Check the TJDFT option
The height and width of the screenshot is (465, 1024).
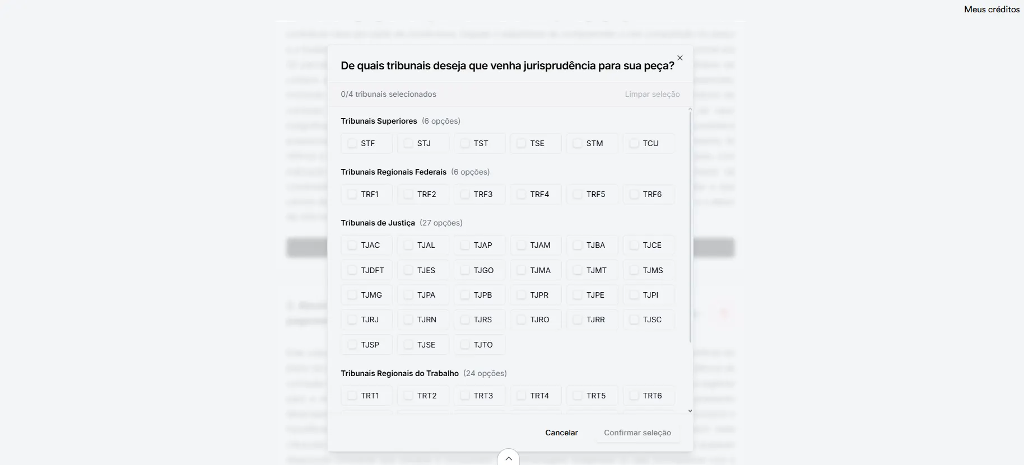click(x=352, y=270)
